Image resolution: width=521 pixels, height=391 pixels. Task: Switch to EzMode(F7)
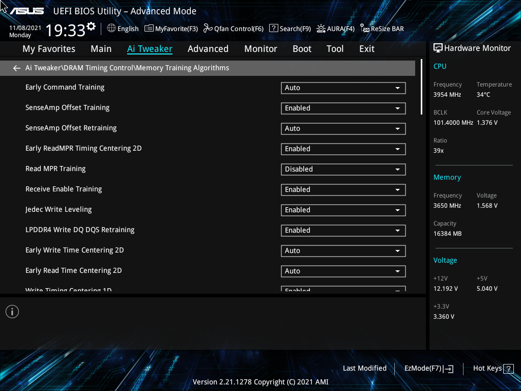point(428,369)
